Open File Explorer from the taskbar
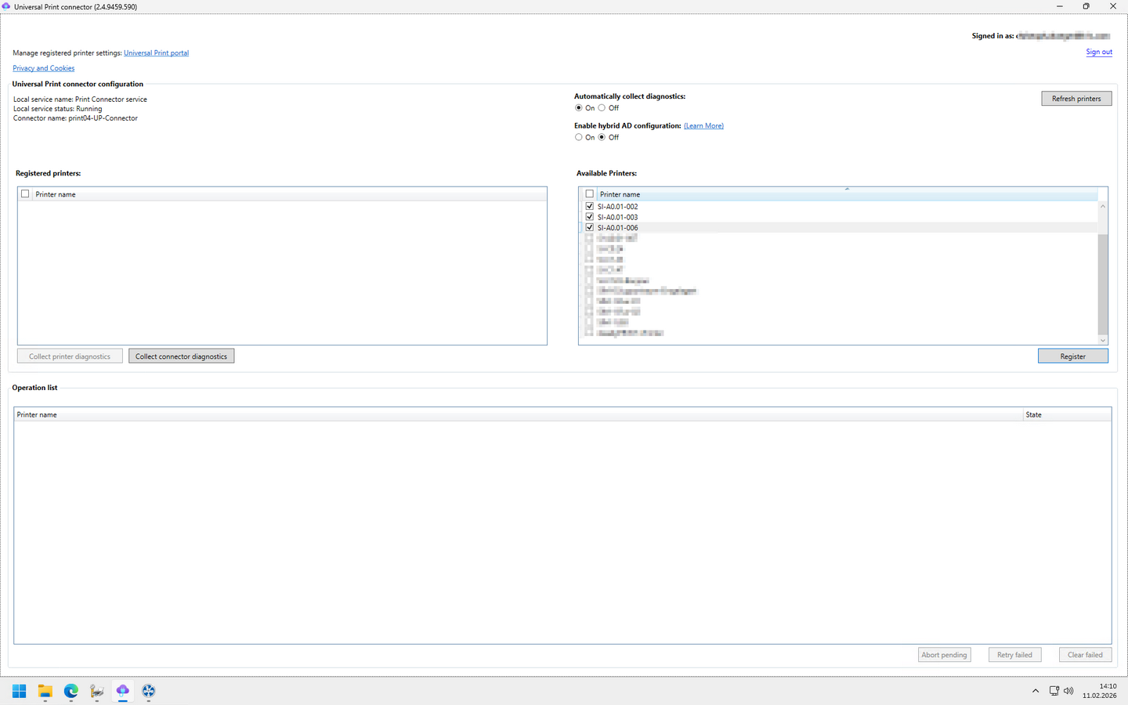The height and width of the screenshot is (705, 1128). 45,691
